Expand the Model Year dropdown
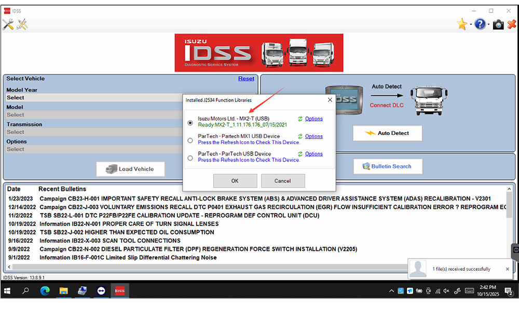519x311 pixels. (x=93, y=97)
